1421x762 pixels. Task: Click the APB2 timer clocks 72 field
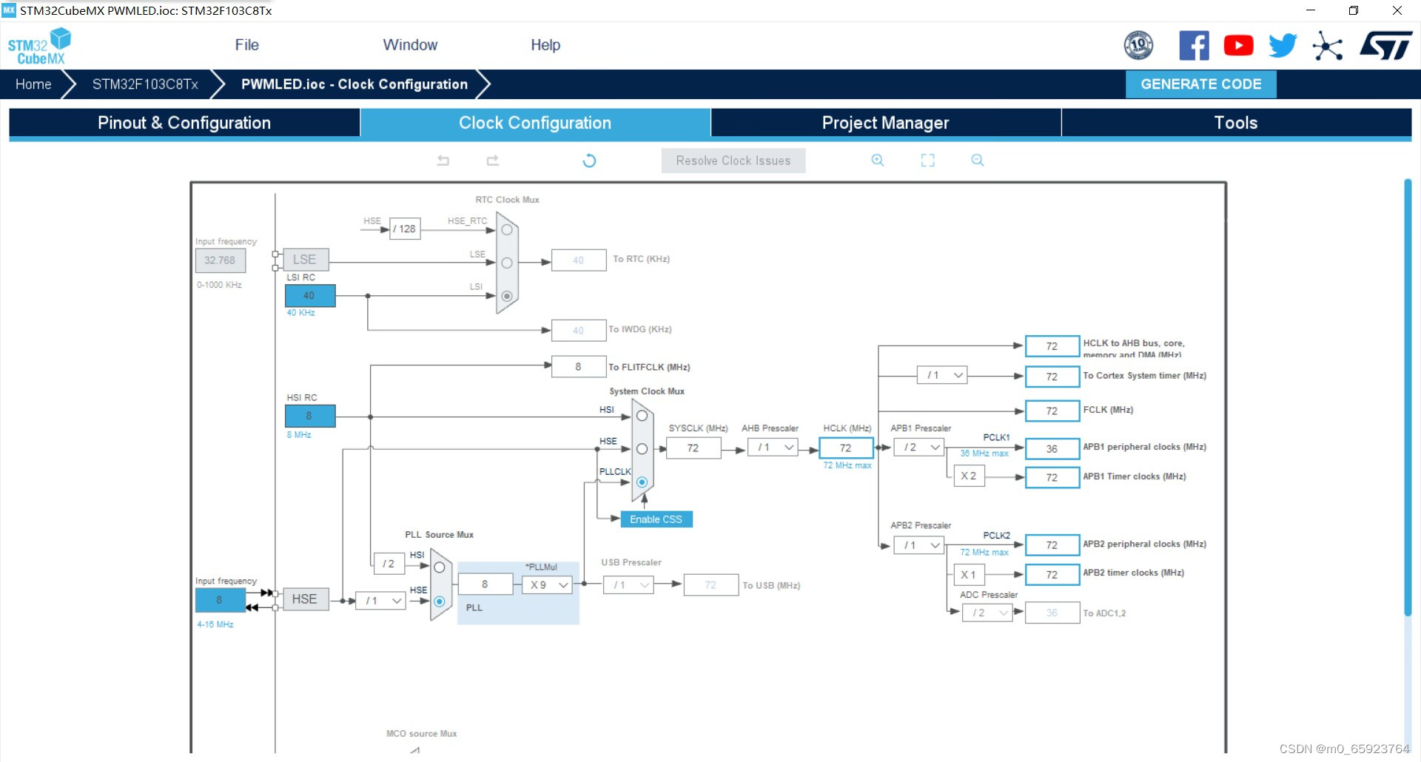tap(1052, 574)
